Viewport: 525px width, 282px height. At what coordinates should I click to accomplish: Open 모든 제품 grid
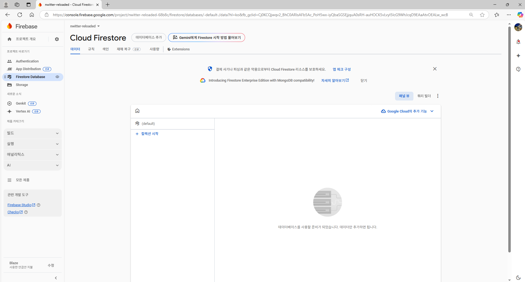coord(19,180)
